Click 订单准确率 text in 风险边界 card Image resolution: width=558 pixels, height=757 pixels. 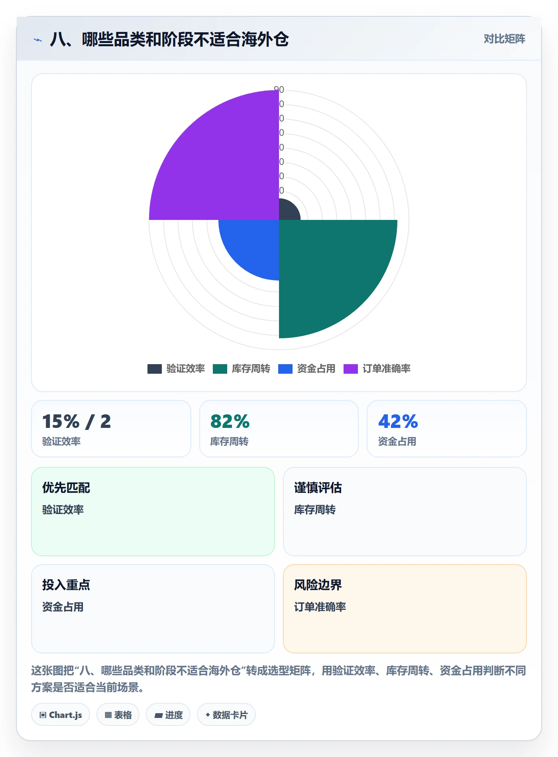coord(320,607)
